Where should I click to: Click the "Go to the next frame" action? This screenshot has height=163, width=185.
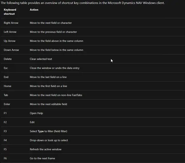(42, 158)
